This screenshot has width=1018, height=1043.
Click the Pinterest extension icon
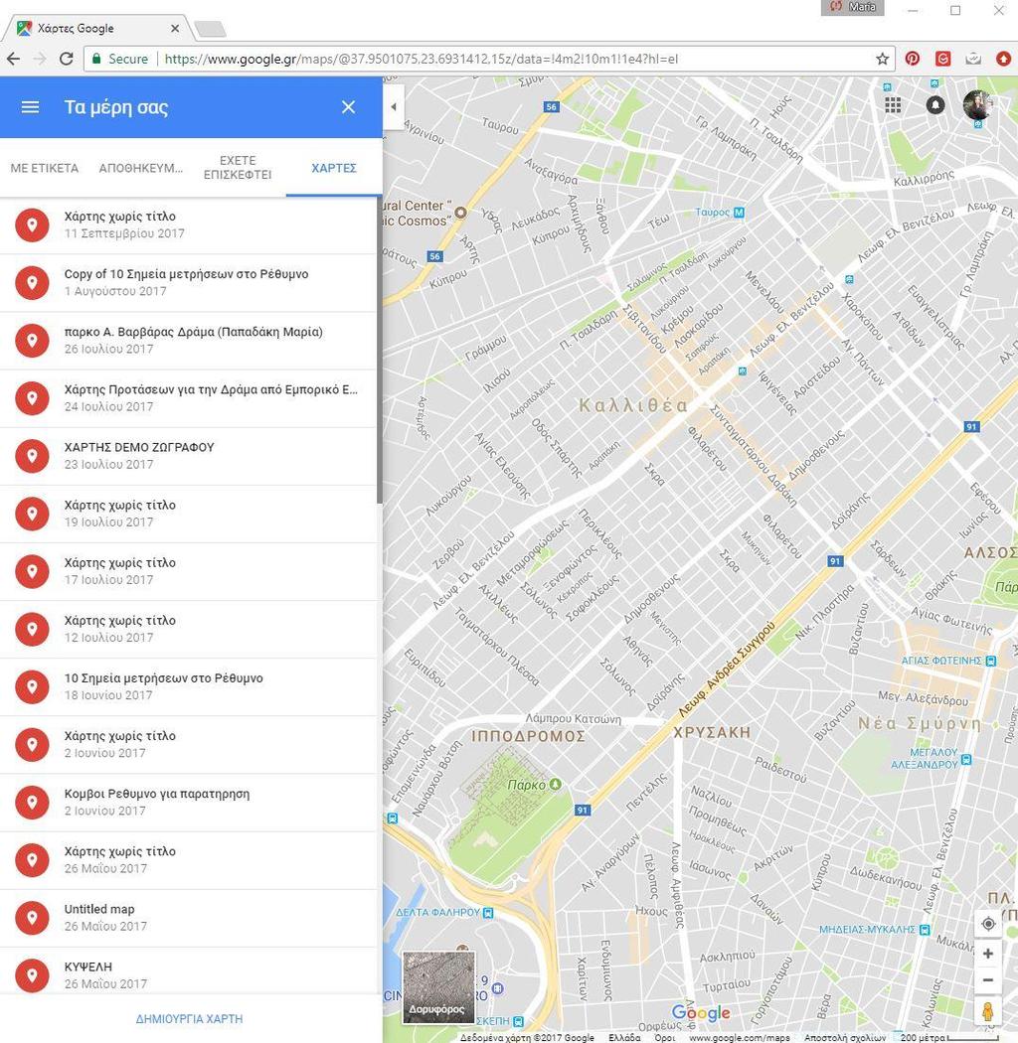tap(913, 59)
